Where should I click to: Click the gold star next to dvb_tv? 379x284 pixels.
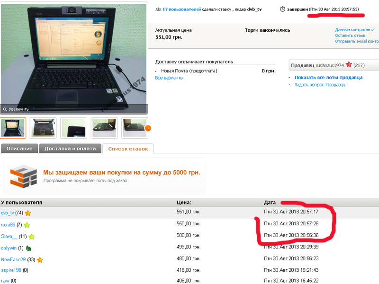coord(28,213)
